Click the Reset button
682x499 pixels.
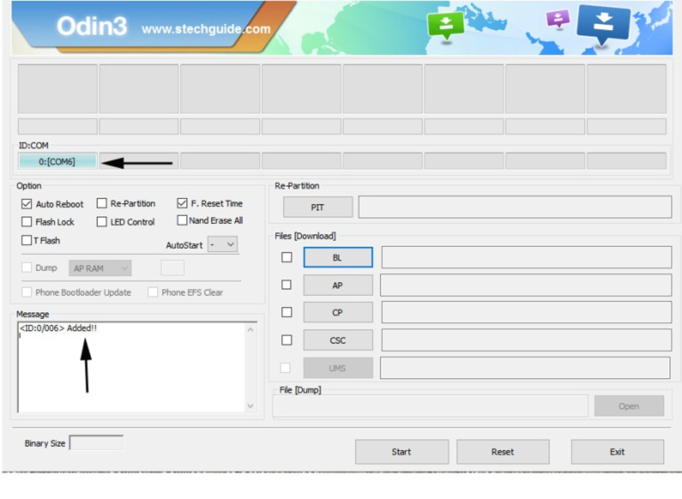point(503,452)
